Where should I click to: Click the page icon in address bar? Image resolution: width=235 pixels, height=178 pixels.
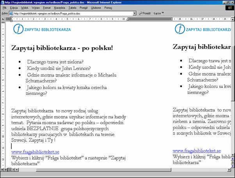click(12, 13)
